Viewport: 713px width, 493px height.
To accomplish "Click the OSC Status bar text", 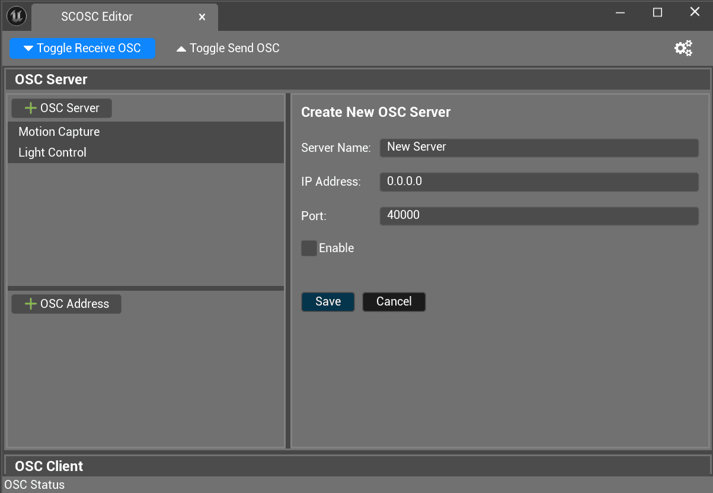I will click(34, 485).
